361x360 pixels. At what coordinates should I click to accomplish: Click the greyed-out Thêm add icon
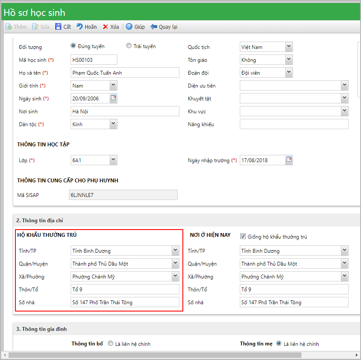(x=9, y=27)
